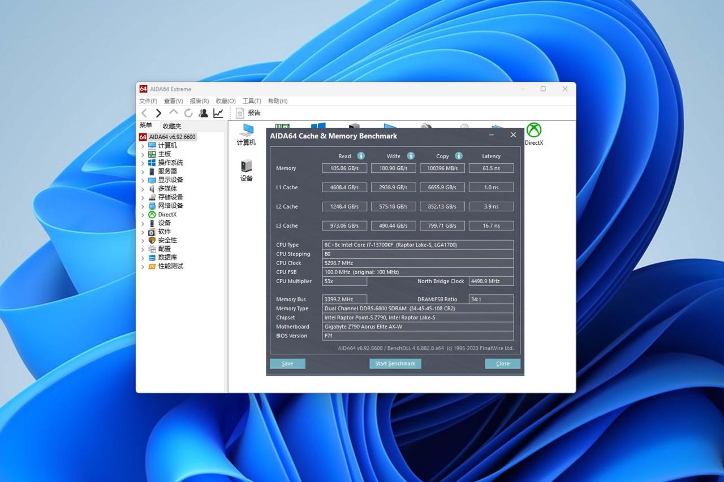Open the 设备 icon in the right pane
Image resolution: width=724 pixels, height=482 pixels.
(246, 170)
